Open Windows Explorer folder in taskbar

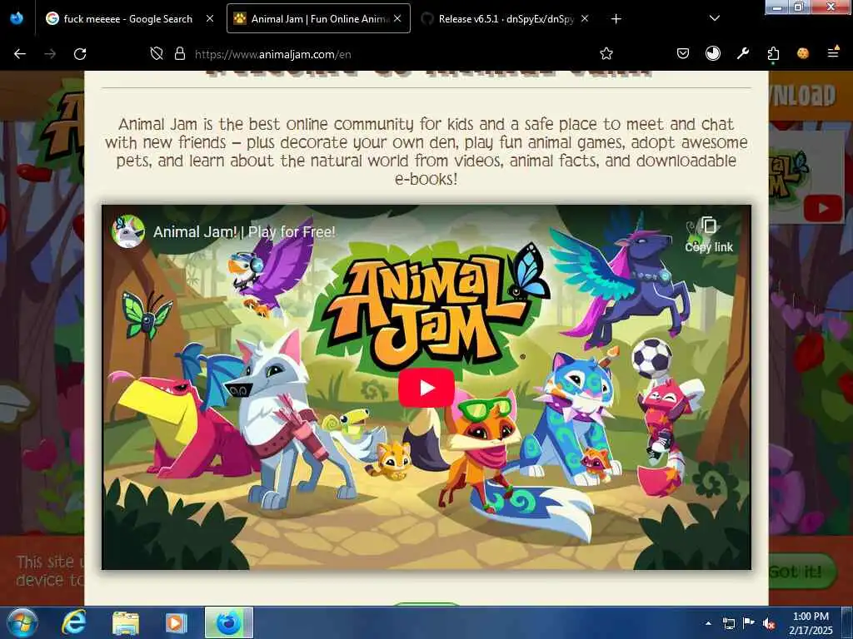(x=126, y=622)
